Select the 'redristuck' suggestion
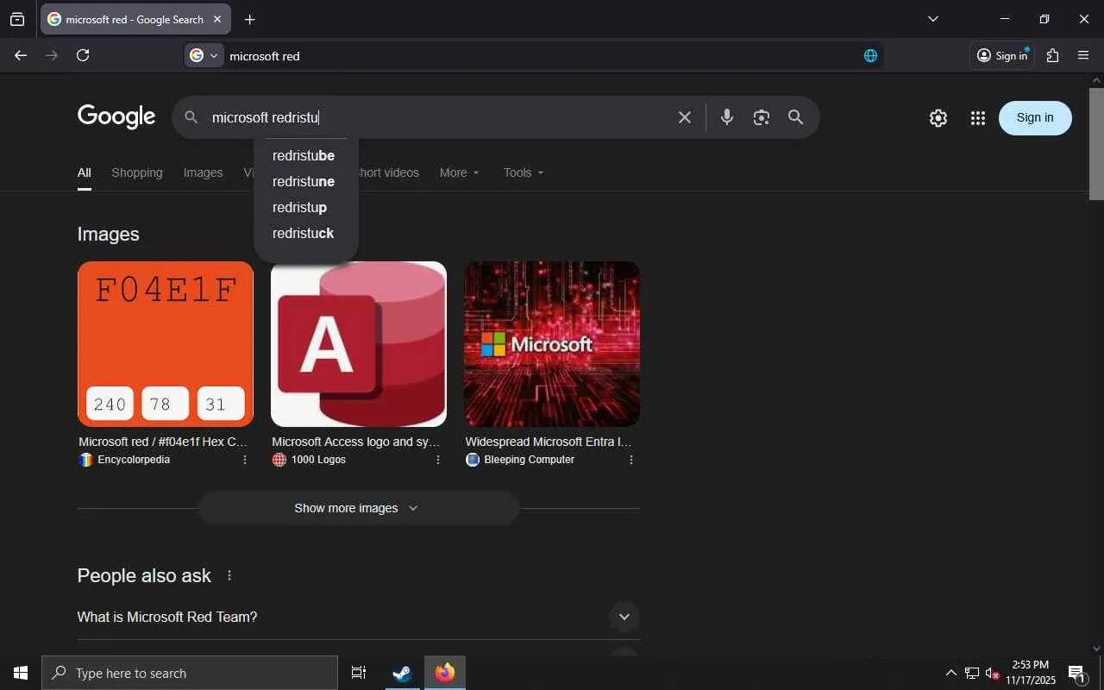Image resolution: width=1104 pixels, height=690 pixels. 305,233
